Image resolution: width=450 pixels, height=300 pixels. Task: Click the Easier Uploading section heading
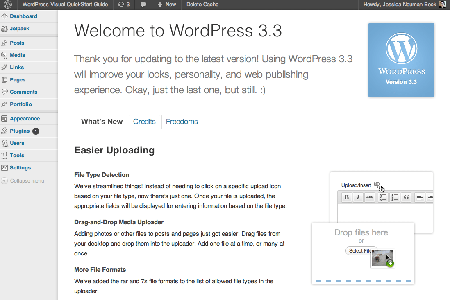tap(114, 150)
